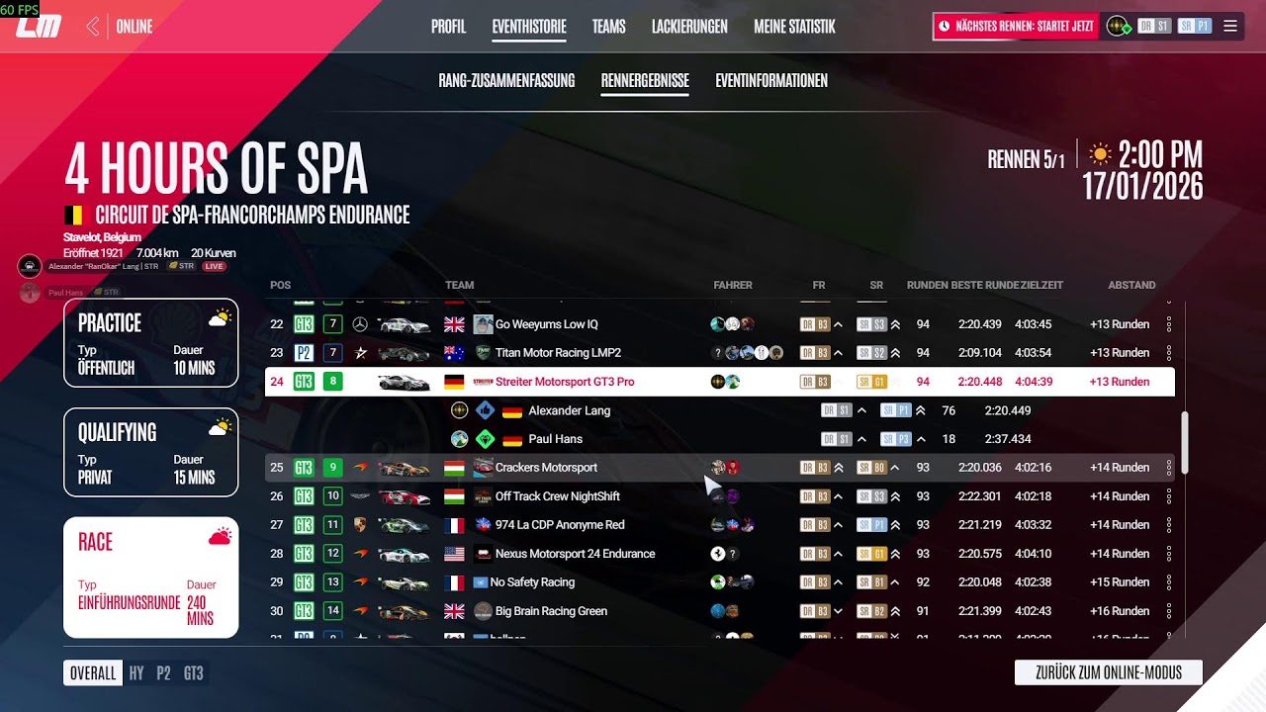
Task: Expand the No Safety Racing row
Action: (719, 582)
